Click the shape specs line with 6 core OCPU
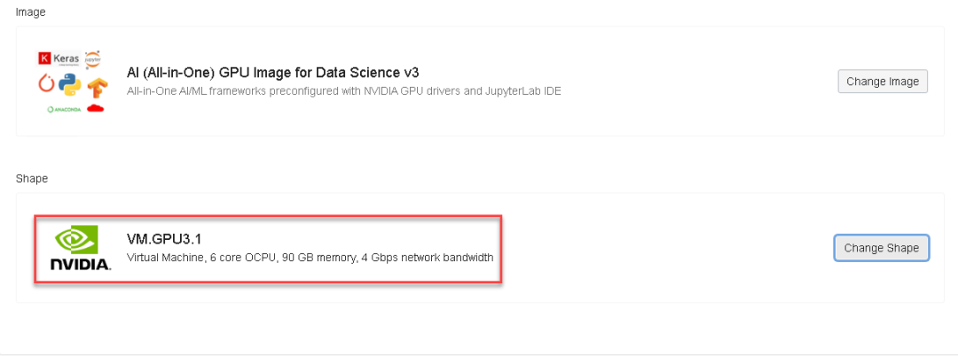Image resolution: width=958 pixels, height=356 pixels. (x=310, y=258)
